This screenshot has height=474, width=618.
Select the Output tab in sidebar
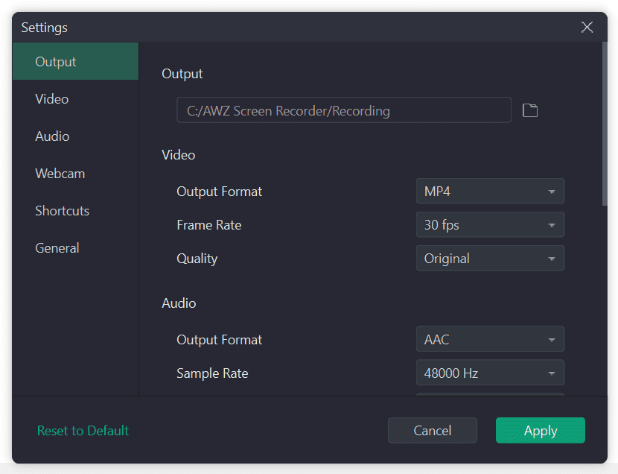pyautogui.click(x=75, y=62)
